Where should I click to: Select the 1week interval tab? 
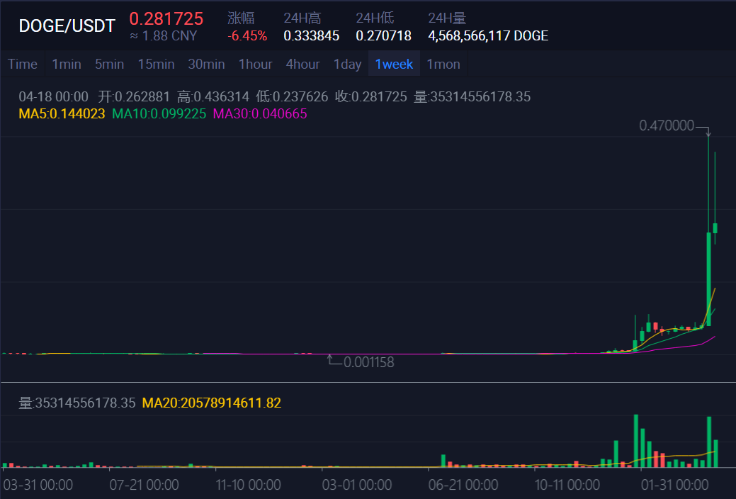coord(395,64)
